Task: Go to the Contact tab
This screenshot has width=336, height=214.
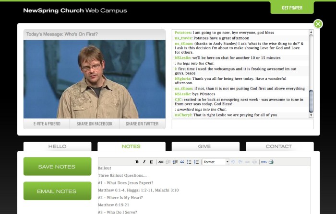Action: coord(279,146)
